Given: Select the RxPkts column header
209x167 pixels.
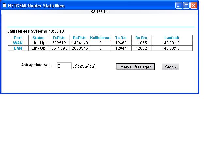Looking at the screenshot, I should click(80, 38).
